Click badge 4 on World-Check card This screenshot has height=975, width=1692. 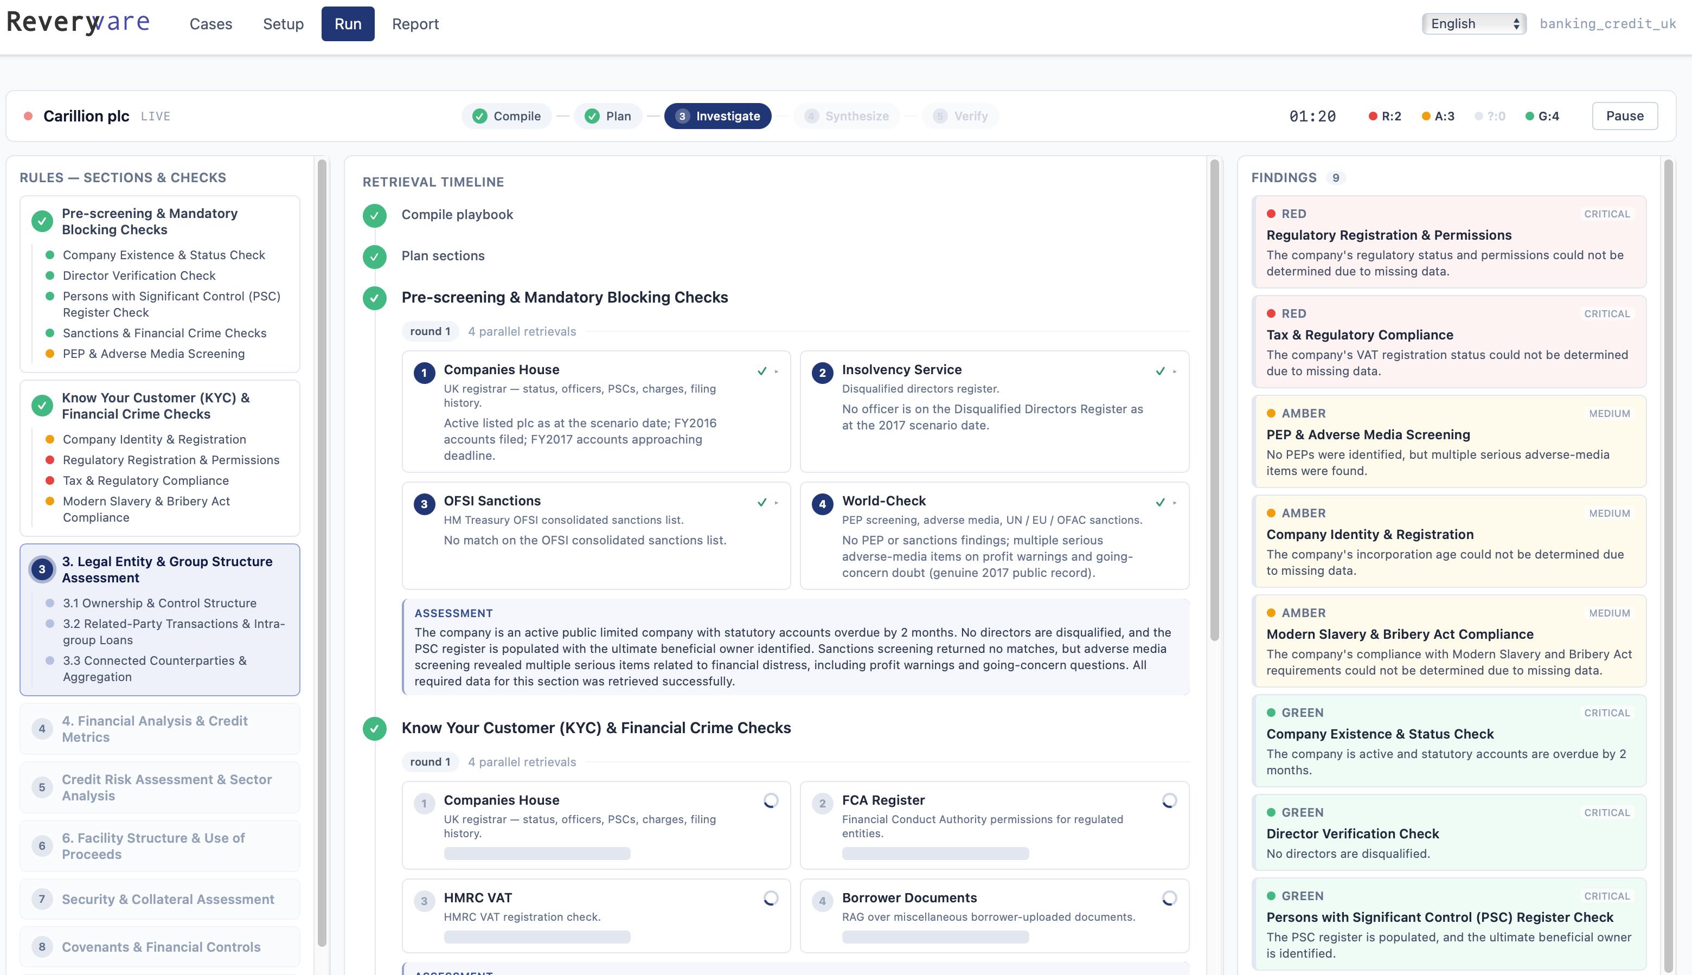[x=822, y=504]
